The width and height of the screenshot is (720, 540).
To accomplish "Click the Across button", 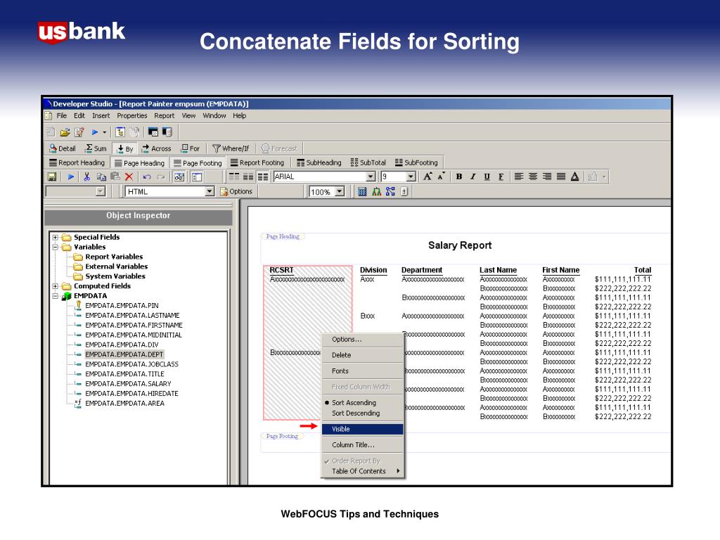I will (x=156, y=149).
